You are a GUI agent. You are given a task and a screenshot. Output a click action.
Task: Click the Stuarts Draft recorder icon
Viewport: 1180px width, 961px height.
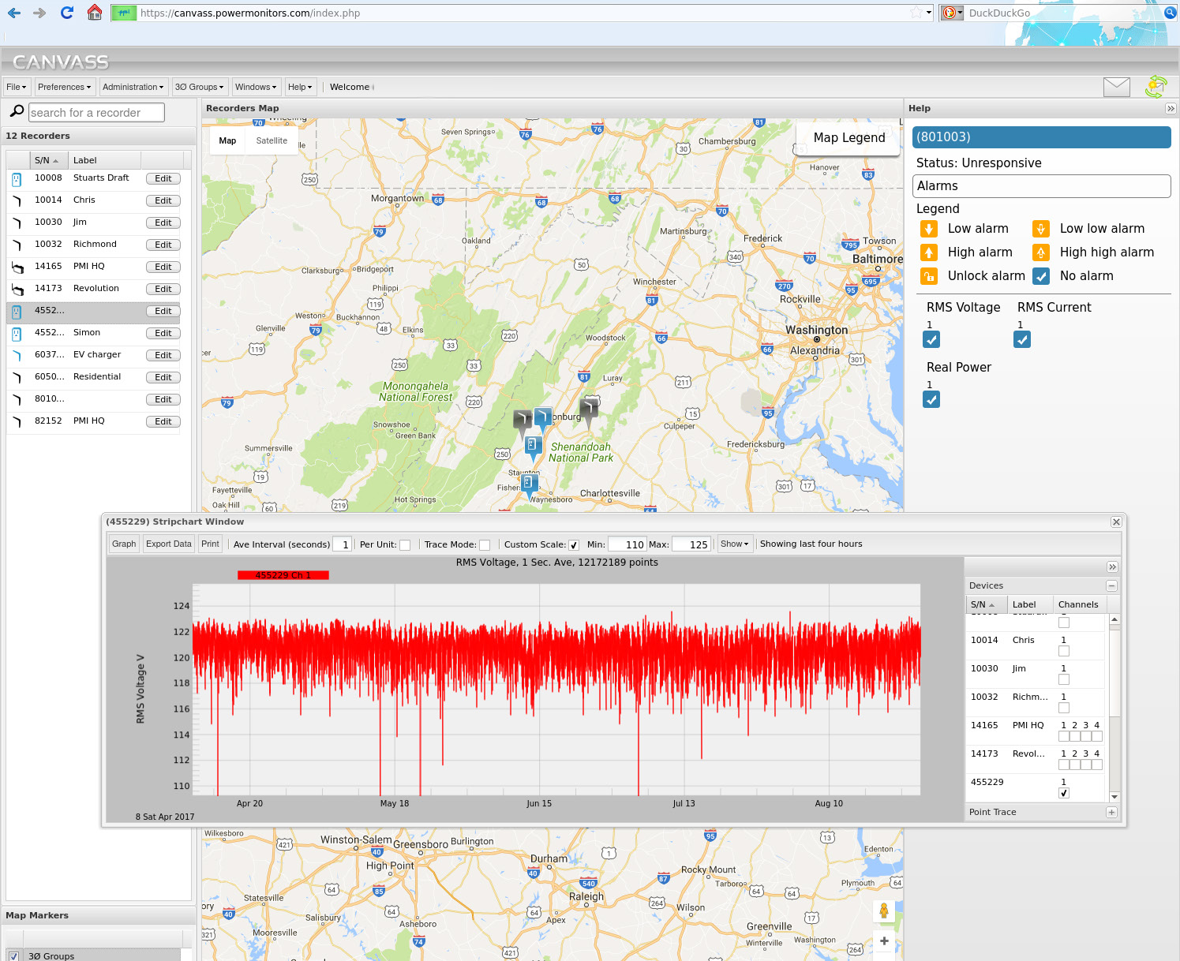17,179
